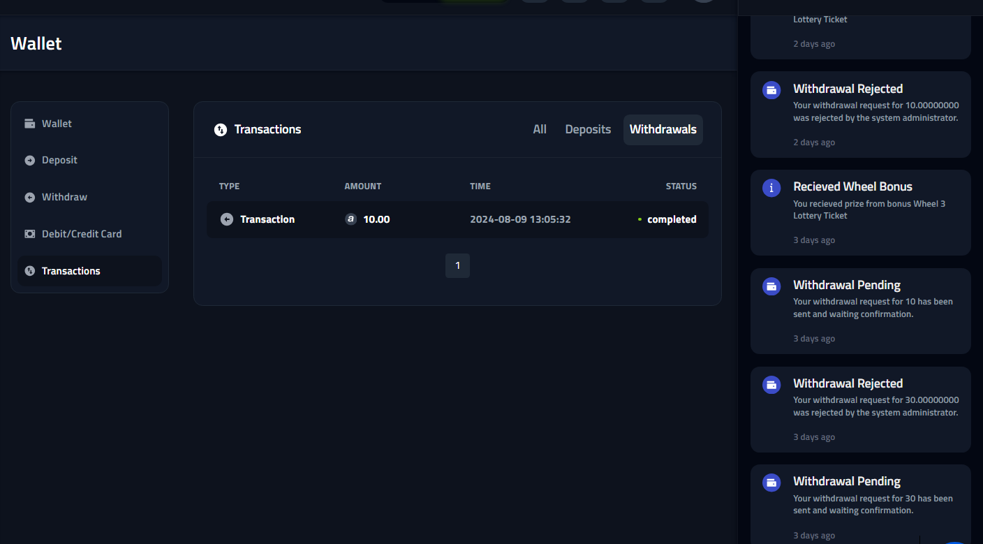The image size is (983, 544).
Task: Click the Transactions sidebar icon
Action: coord(29,271)
